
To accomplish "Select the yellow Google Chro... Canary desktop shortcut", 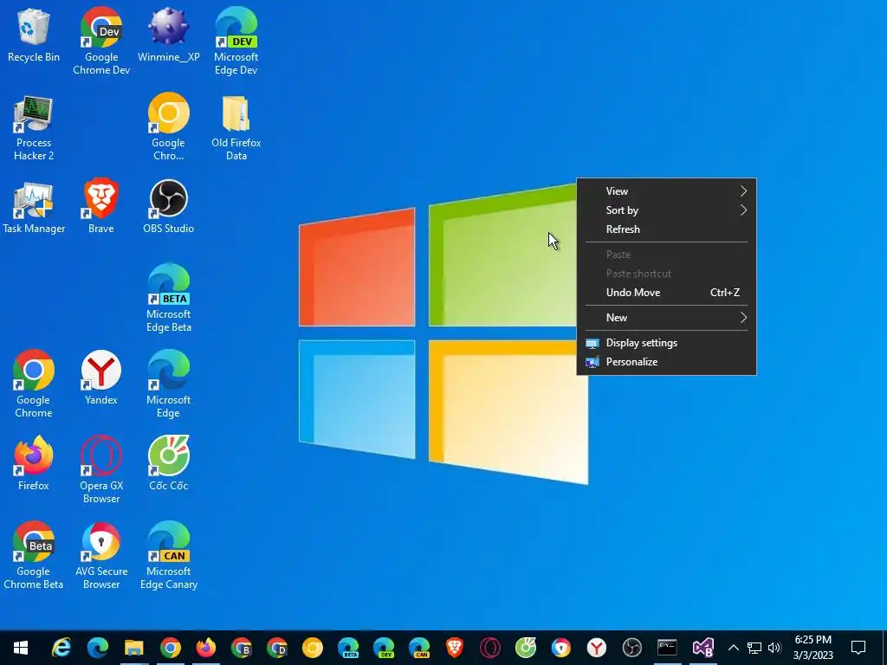I will (x=168, y=126).
